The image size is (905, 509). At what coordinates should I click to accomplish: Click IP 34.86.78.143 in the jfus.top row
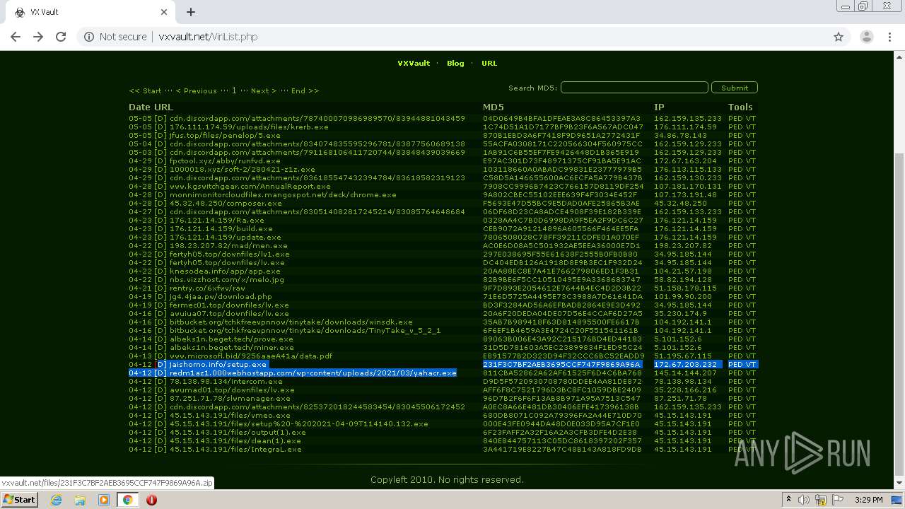tap(680, 135)
